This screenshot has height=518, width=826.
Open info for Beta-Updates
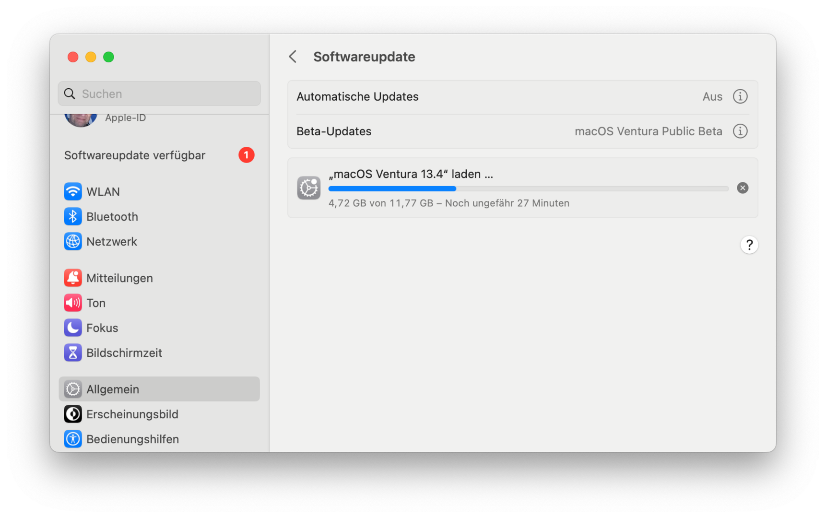pyautogui.click(x=740, y=131)
